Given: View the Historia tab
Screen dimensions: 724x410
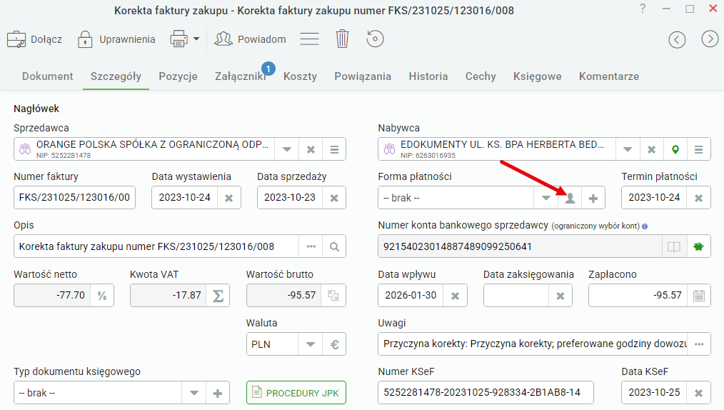Looking at the screenshot, I should pyautogui.click(x=428, y=76).
